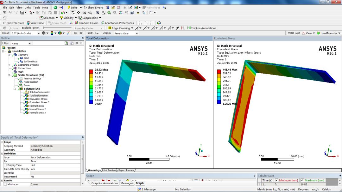The image size is (342, 192).
Task: Click the Thicken Annotations icon
Action: (x=189, y=28)
